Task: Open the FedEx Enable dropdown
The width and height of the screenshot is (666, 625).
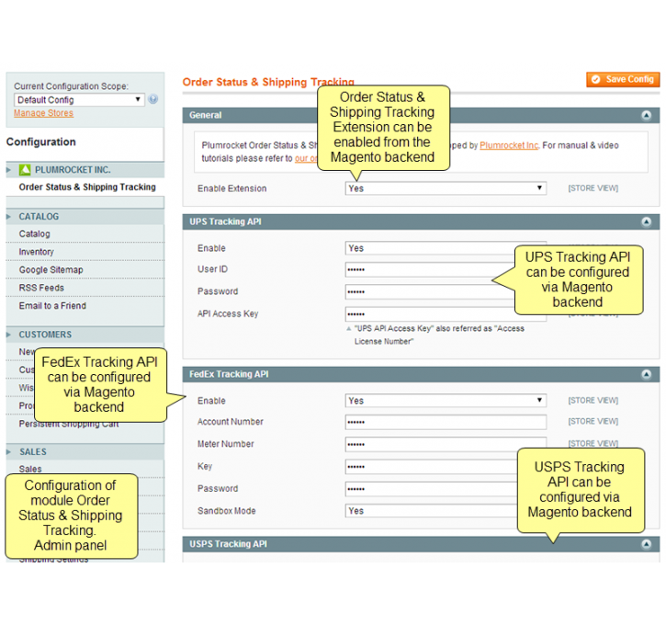Action: coord(446,401)
